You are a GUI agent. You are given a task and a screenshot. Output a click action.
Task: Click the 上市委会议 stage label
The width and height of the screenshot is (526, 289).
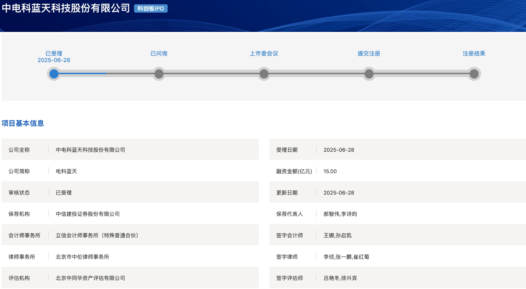tap(264, 53)
